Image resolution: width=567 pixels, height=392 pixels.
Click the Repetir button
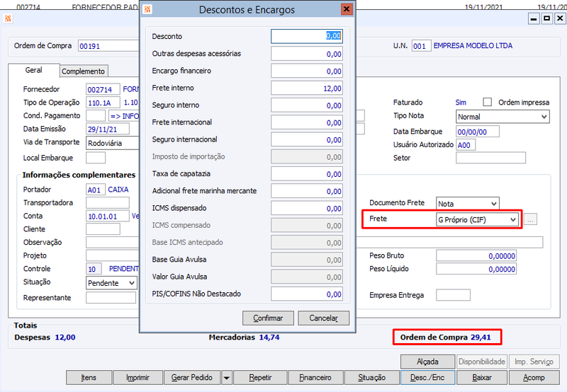pyautogui.click(x=260, y=378)
